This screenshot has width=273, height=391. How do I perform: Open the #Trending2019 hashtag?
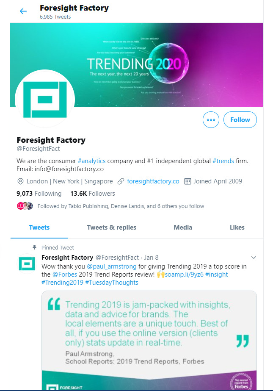[61, 282]
